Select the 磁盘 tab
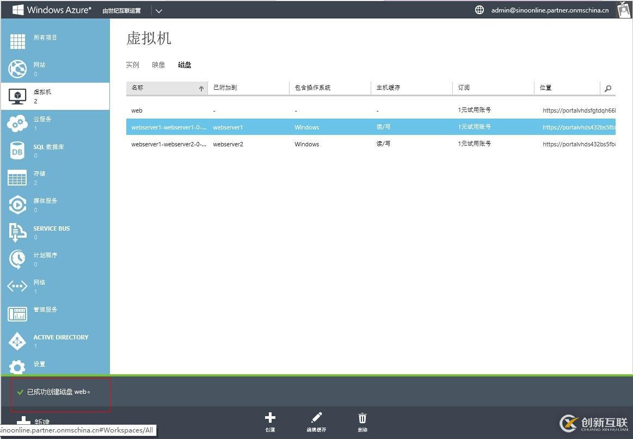This screenshot has width=633, height=439. click(x=185, y=65)
